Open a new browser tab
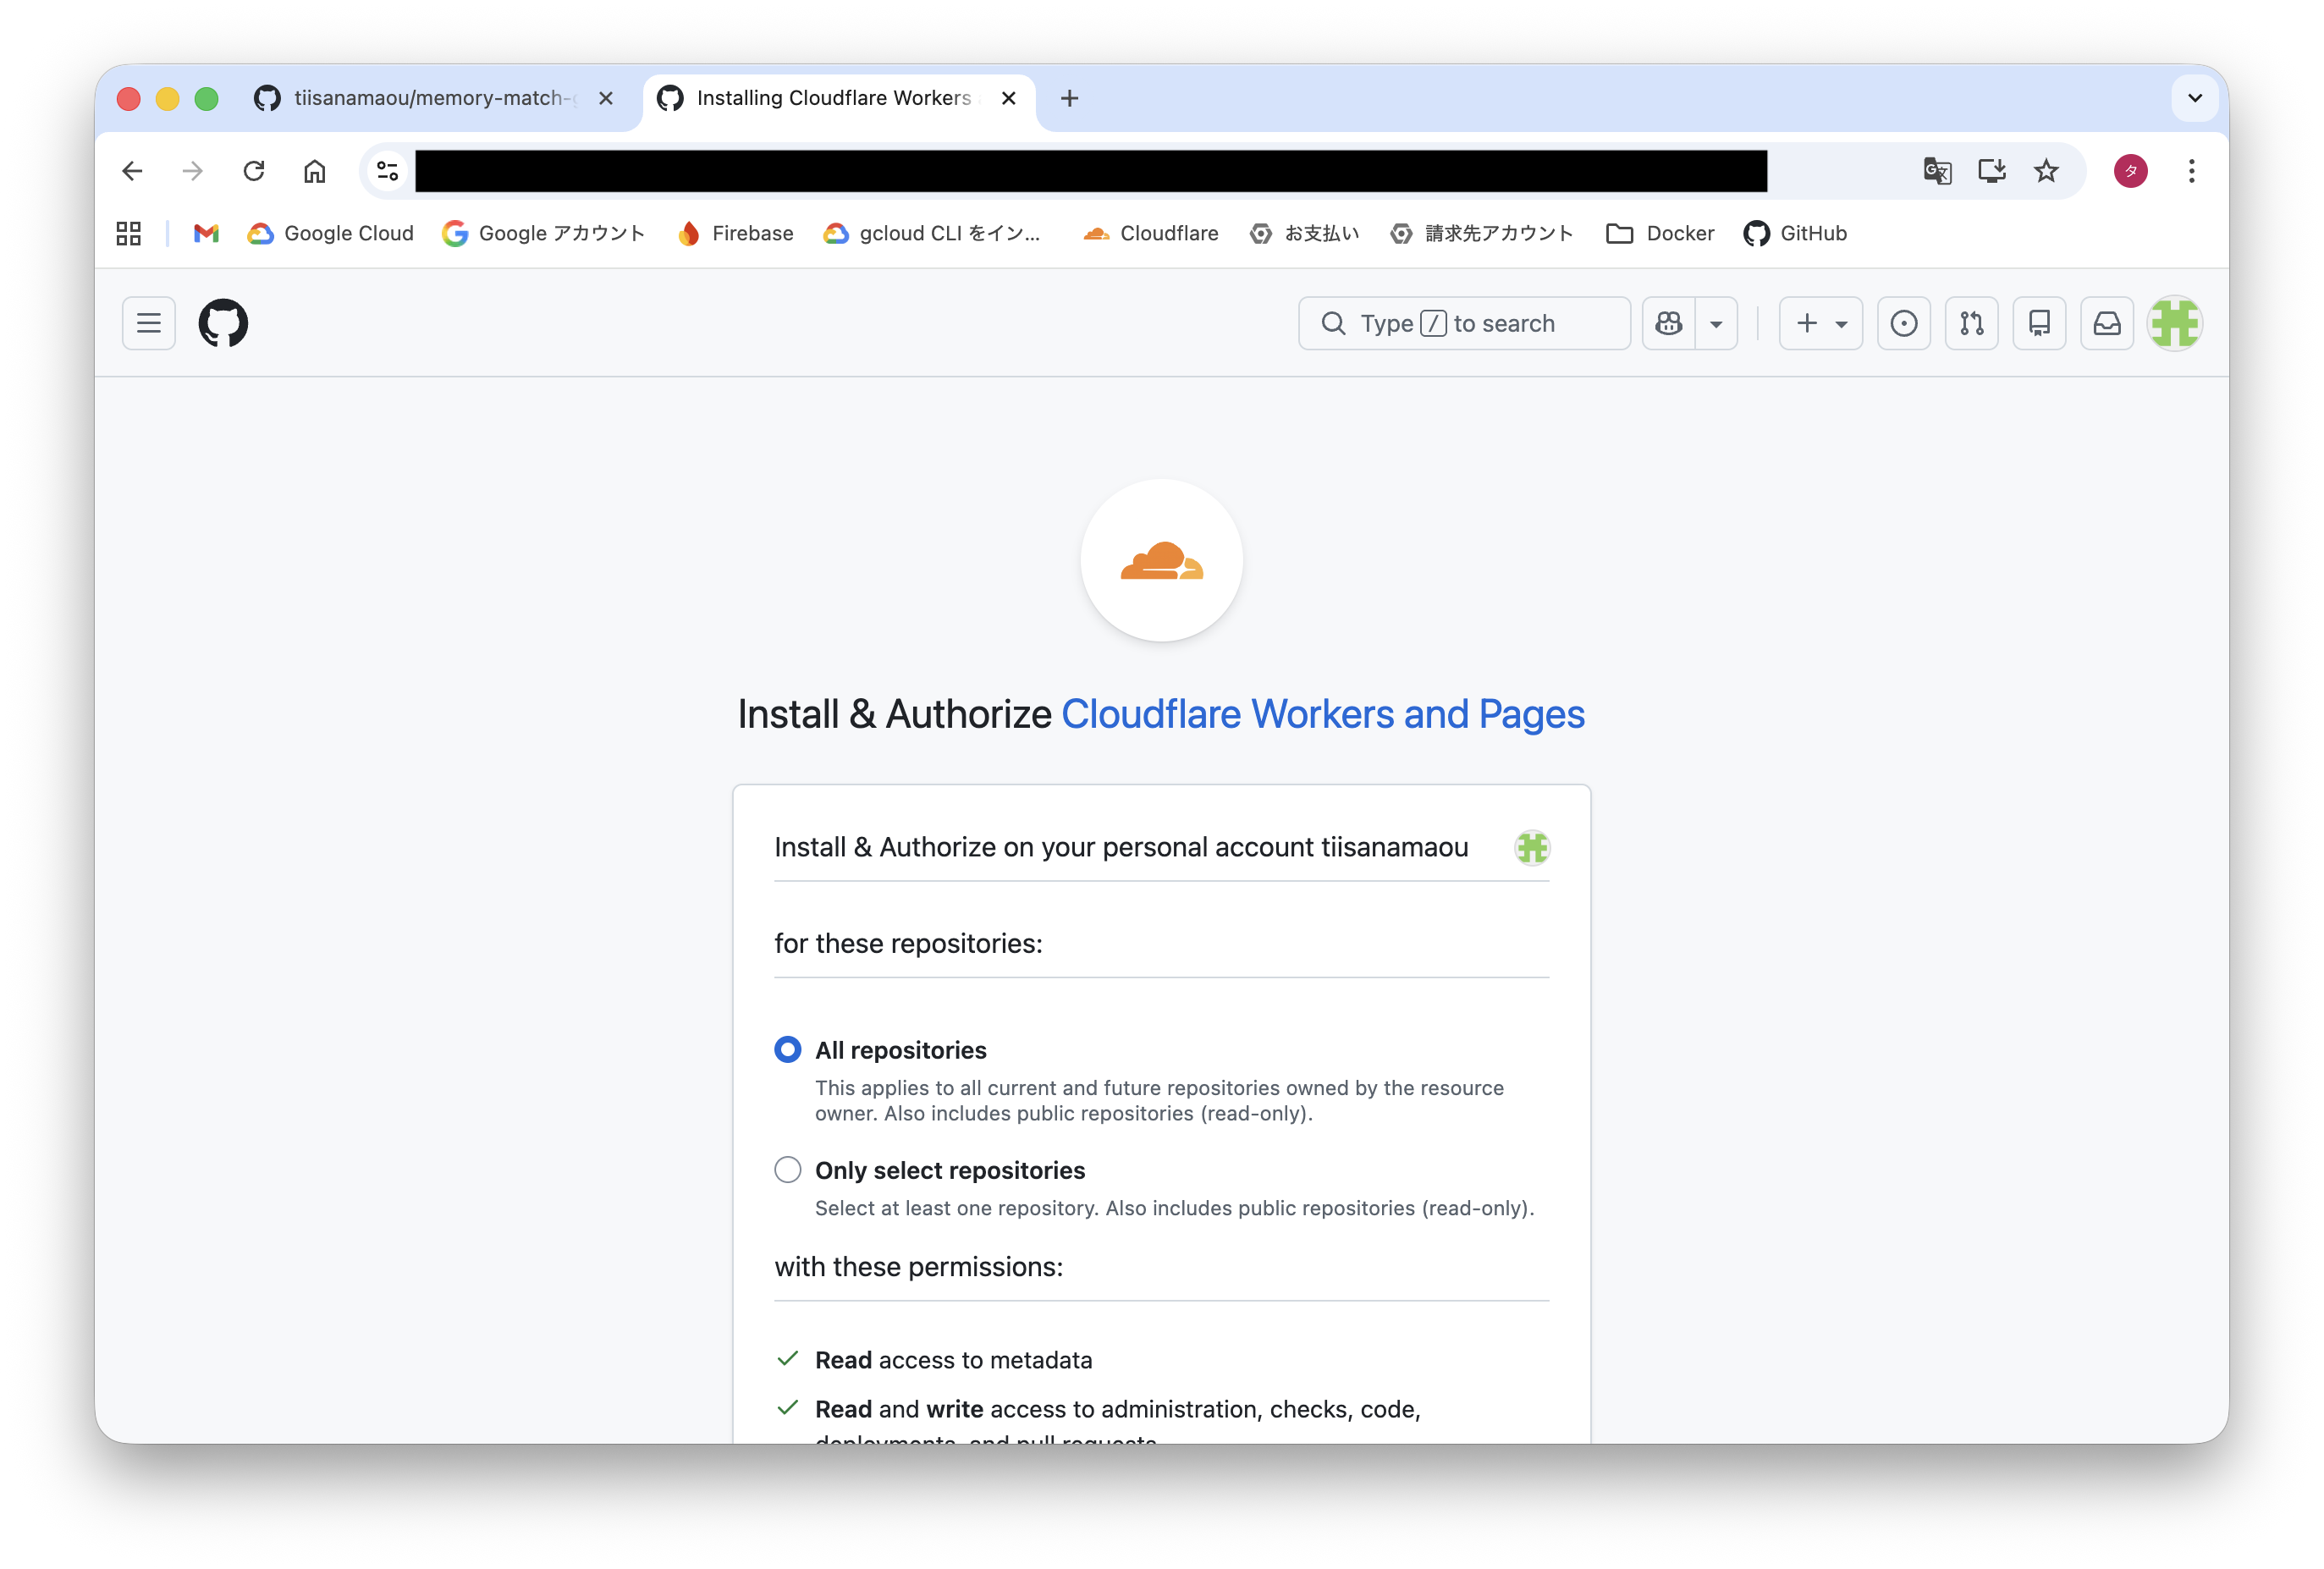 (1069, 98)
